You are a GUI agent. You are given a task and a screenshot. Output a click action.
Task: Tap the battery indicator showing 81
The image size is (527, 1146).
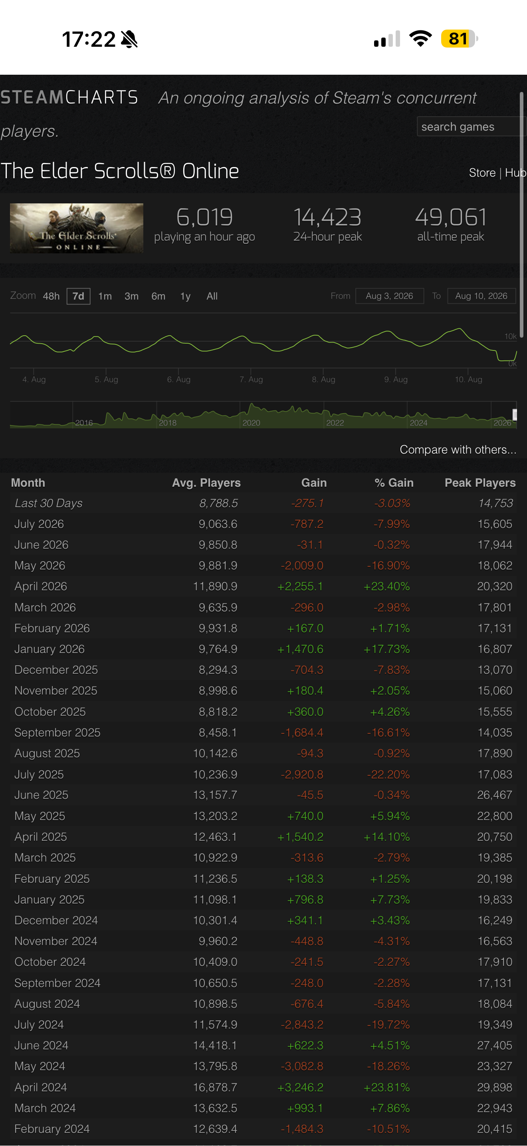(x=460, y=39)
